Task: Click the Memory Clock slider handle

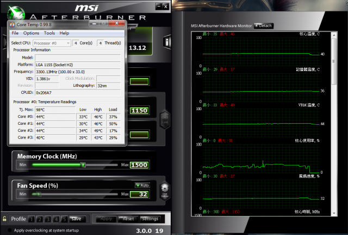Action: tap(83, 165)
